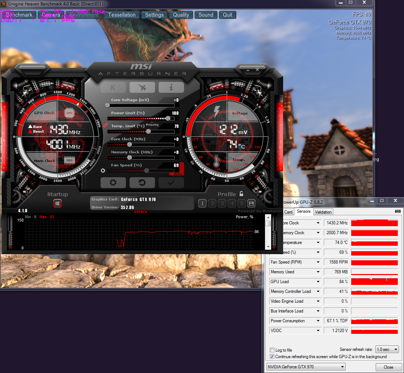Click the Afterburner jet plane icon button
404x373 pixels.
pyautogui.click(x=142, y=87)
